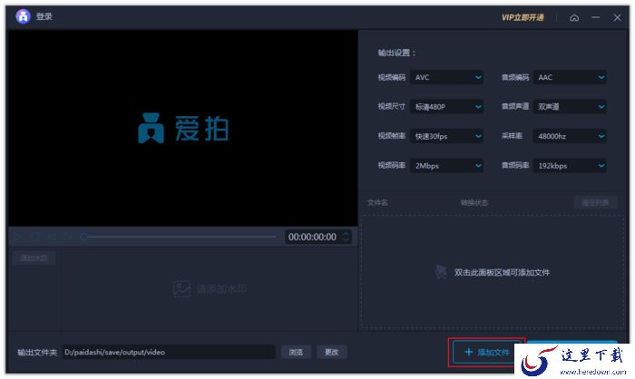Screen dimensions: 635x379
Task: Go to the home icon in title bar
Action: [574, 18]
